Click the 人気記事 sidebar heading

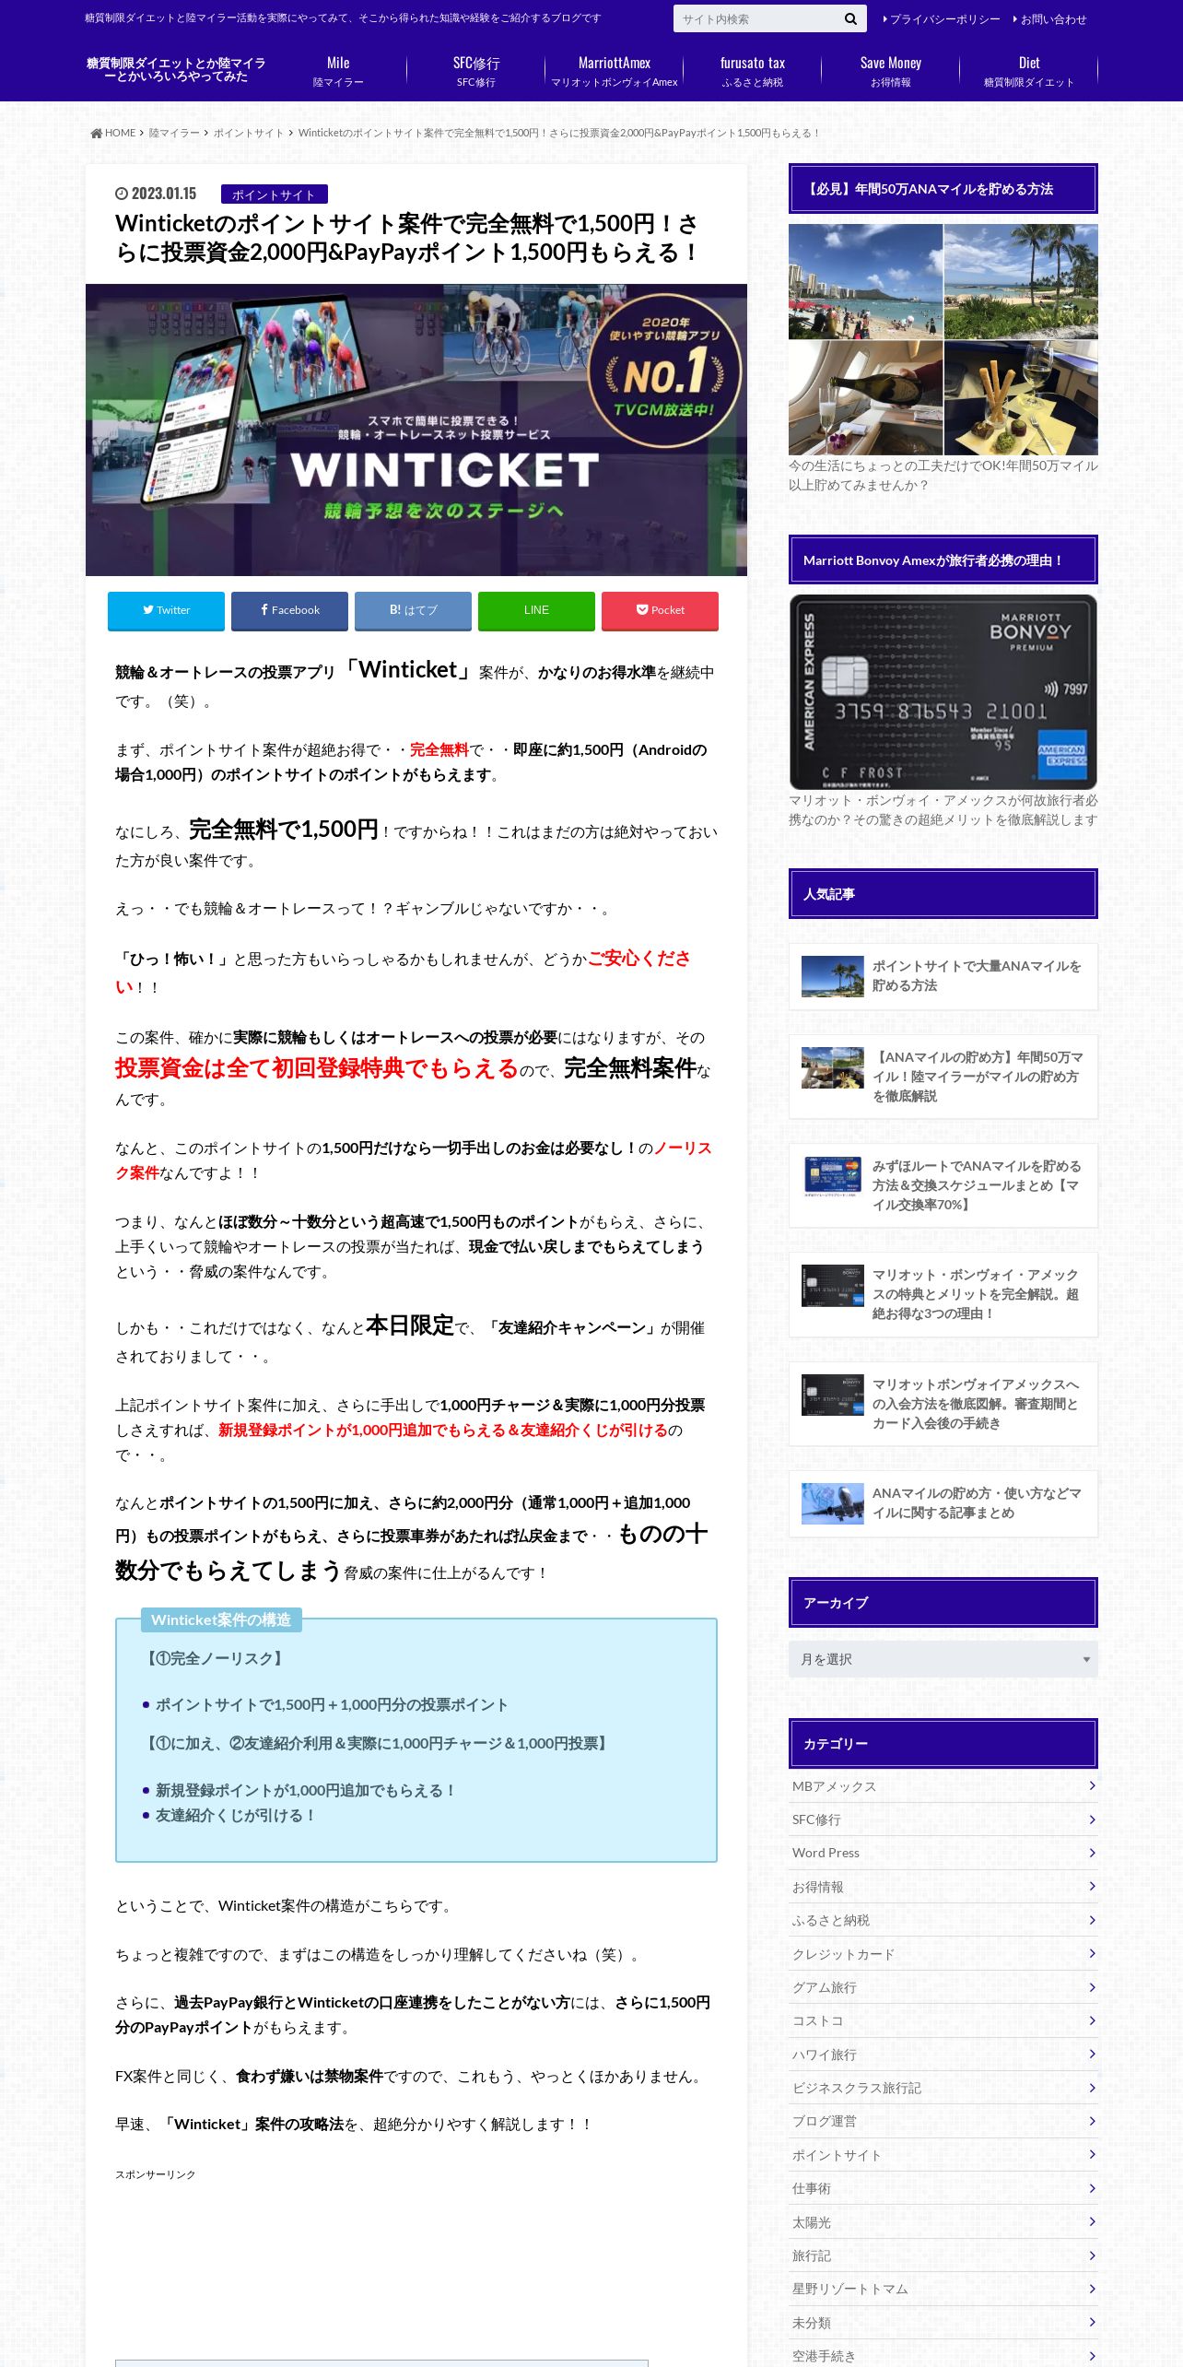coord(943,894)
